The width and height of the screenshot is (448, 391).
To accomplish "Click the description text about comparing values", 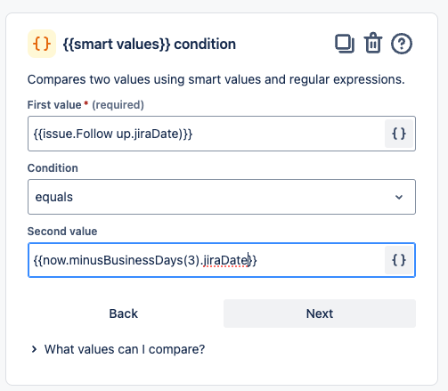I will tap(216, 79).
